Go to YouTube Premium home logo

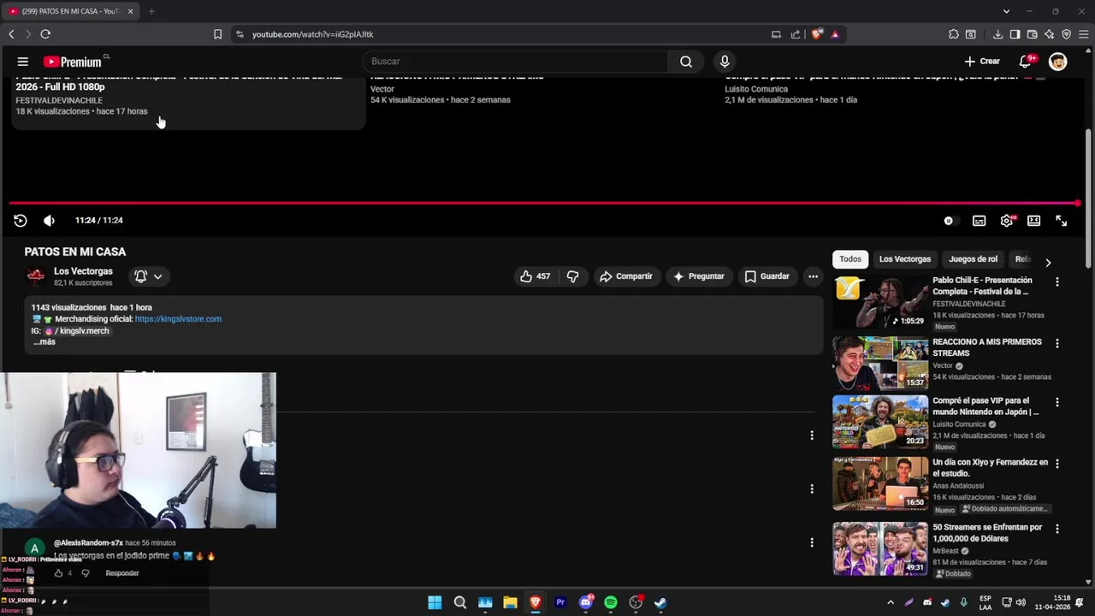(x=74, y=62)
